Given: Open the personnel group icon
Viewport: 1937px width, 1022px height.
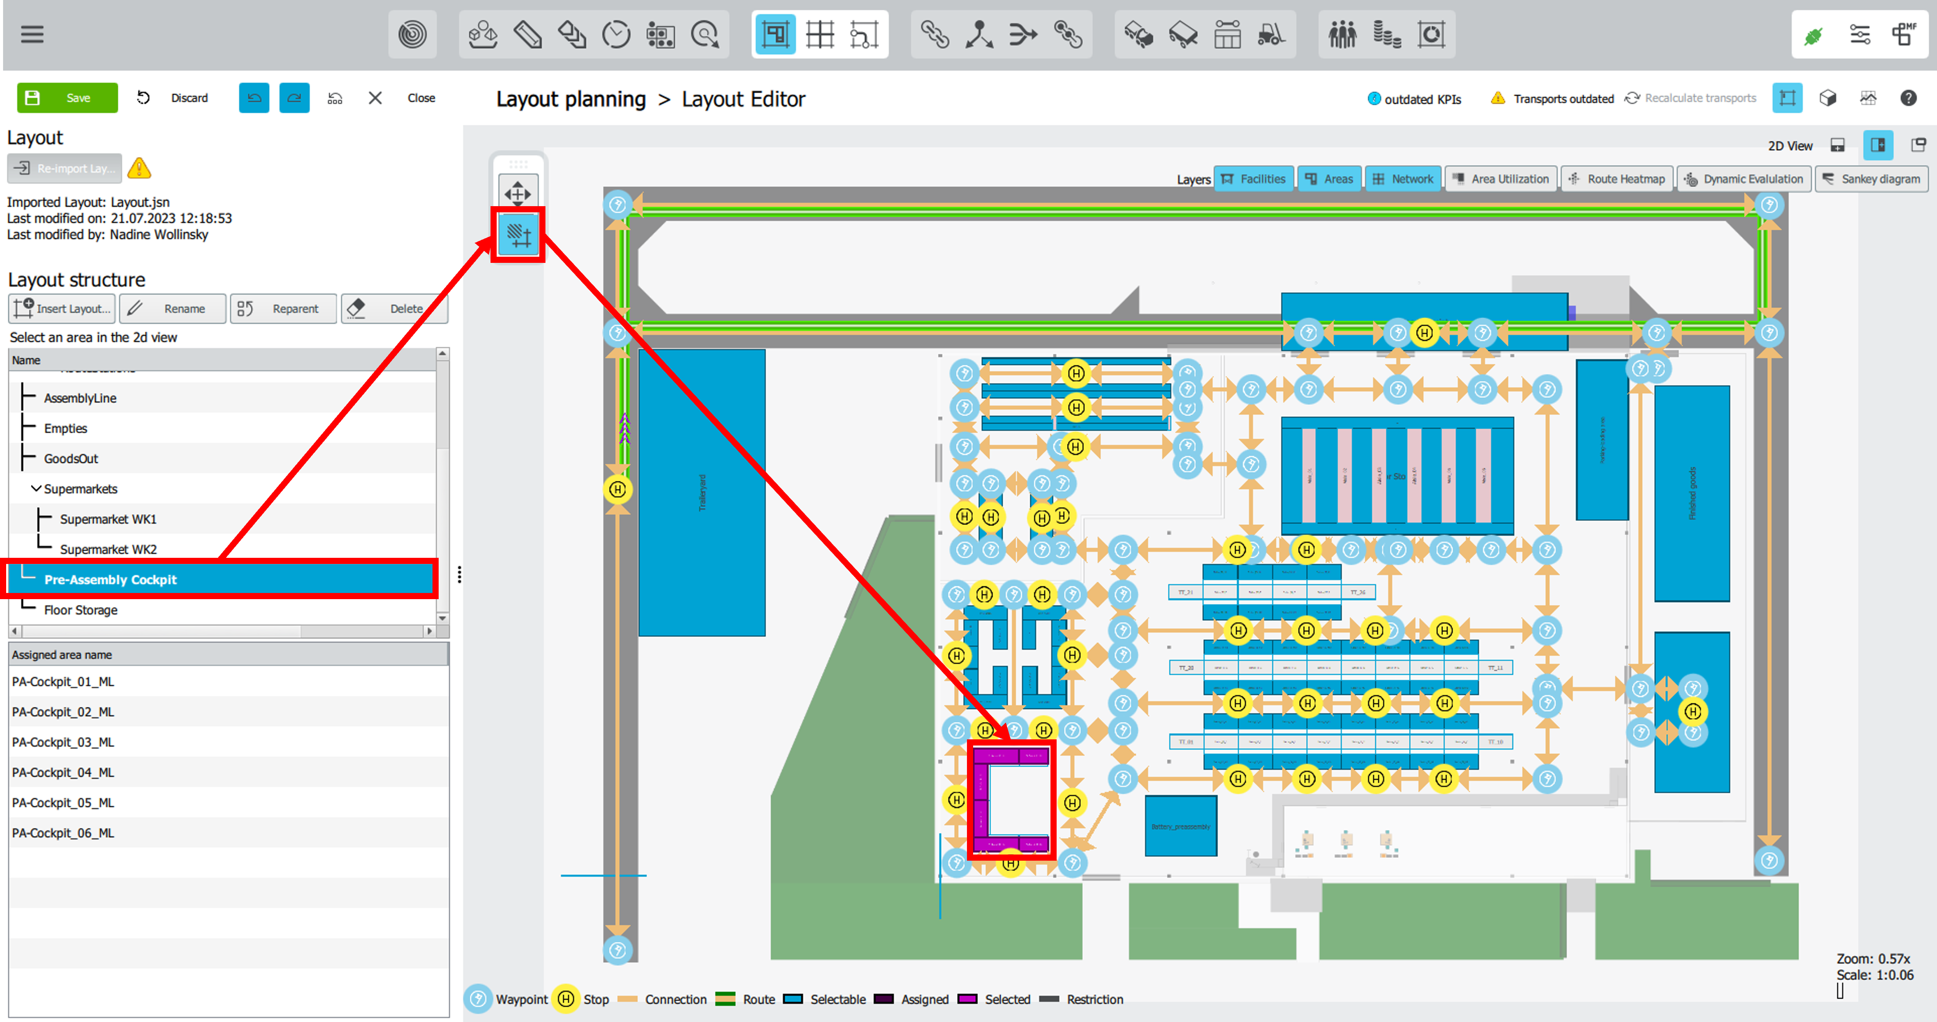Looking at the screenshot, I should (1342, 35).
